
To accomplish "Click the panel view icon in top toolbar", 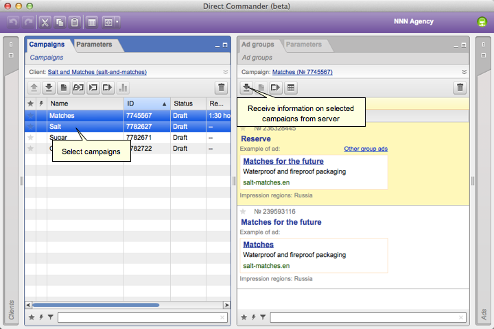I will click(108, 23).
